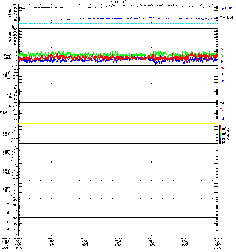236x252 pixels.
Task: Click the 2200 time tick label
Action: click(151, 245)
